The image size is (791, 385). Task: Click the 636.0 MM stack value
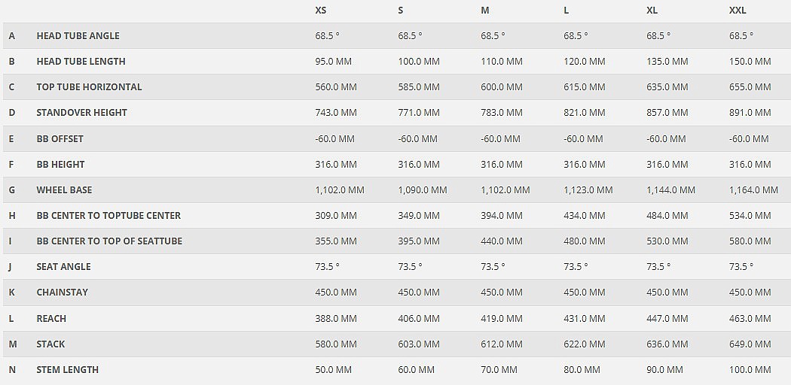(x=667, y=344)
